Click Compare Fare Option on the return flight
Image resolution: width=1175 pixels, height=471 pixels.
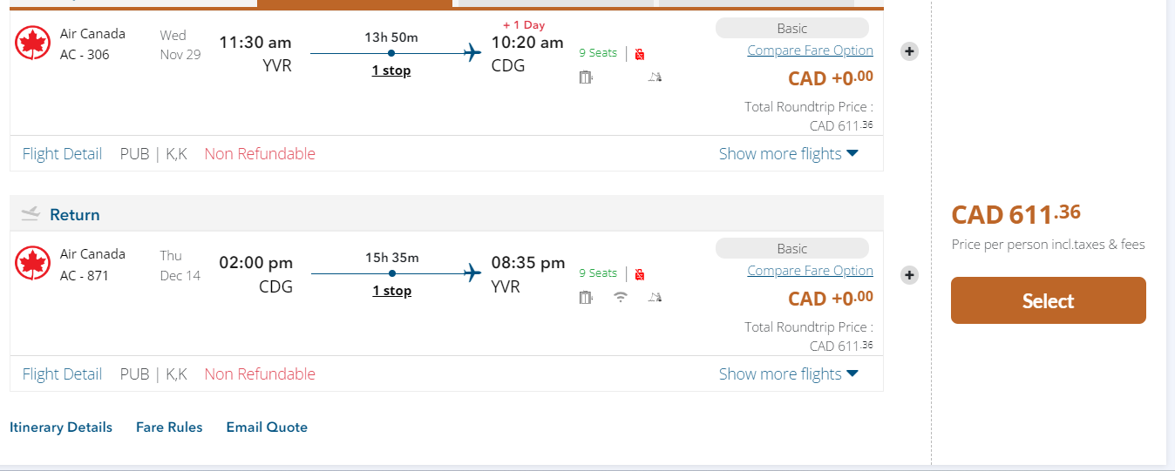[x=810, y=271]
